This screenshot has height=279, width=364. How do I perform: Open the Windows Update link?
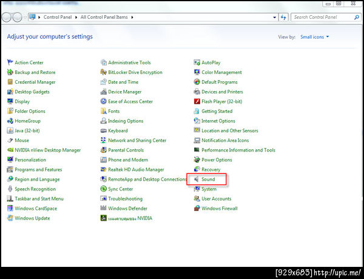pos(32,218)
